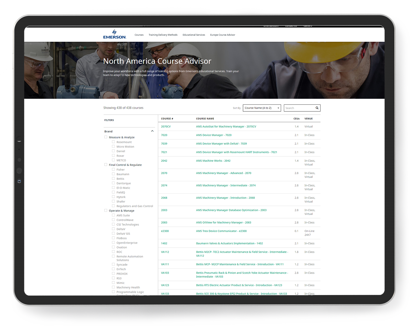The height and width of the screenshot is (326, 410).
Task: Tick the Micro Motion checkbox
Action: [x=113, y=146]
